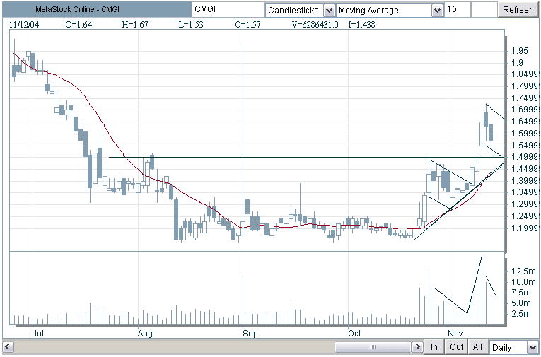Screen dimensions: 541x357
Task: Click the 7.5m volume axis label
Action: pos(521,293)
